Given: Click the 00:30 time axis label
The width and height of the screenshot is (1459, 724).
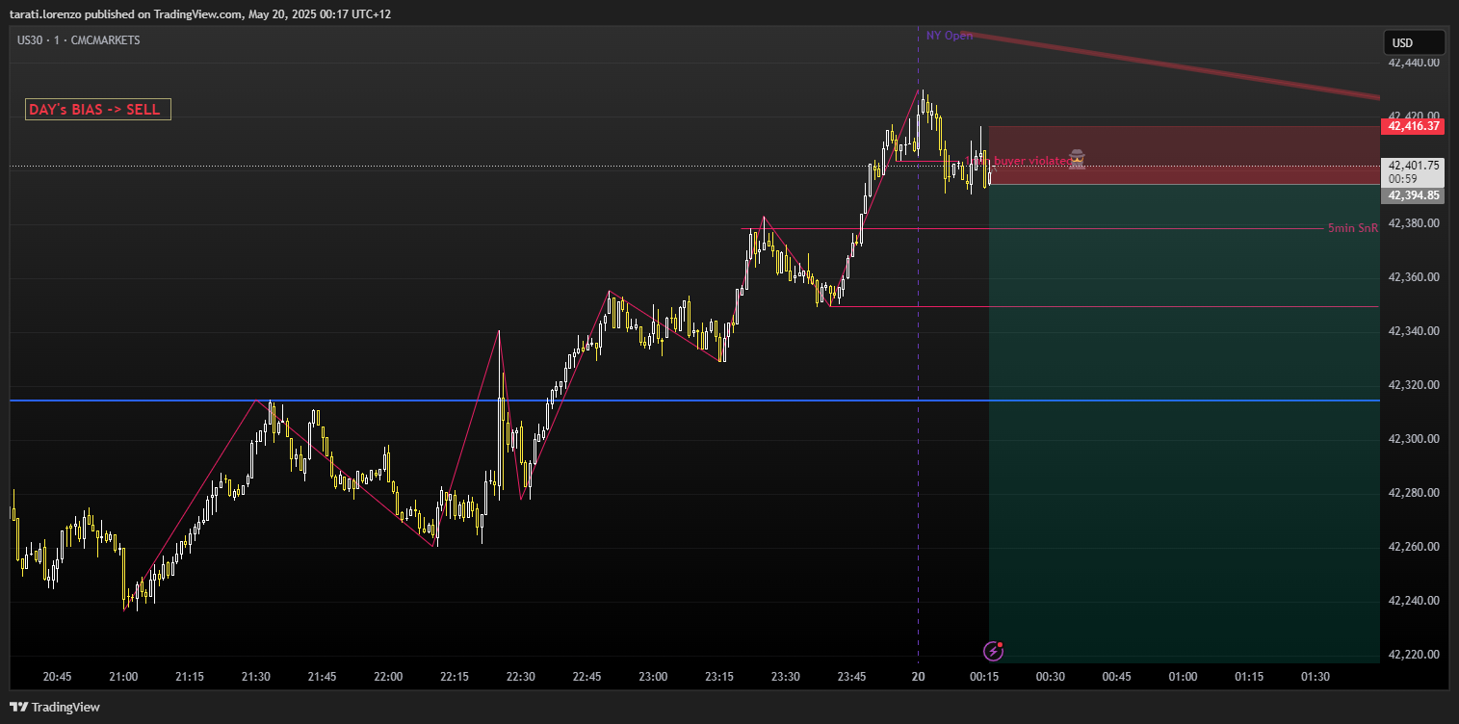Looking at the screenshot, I should (x=1050, y=677).
